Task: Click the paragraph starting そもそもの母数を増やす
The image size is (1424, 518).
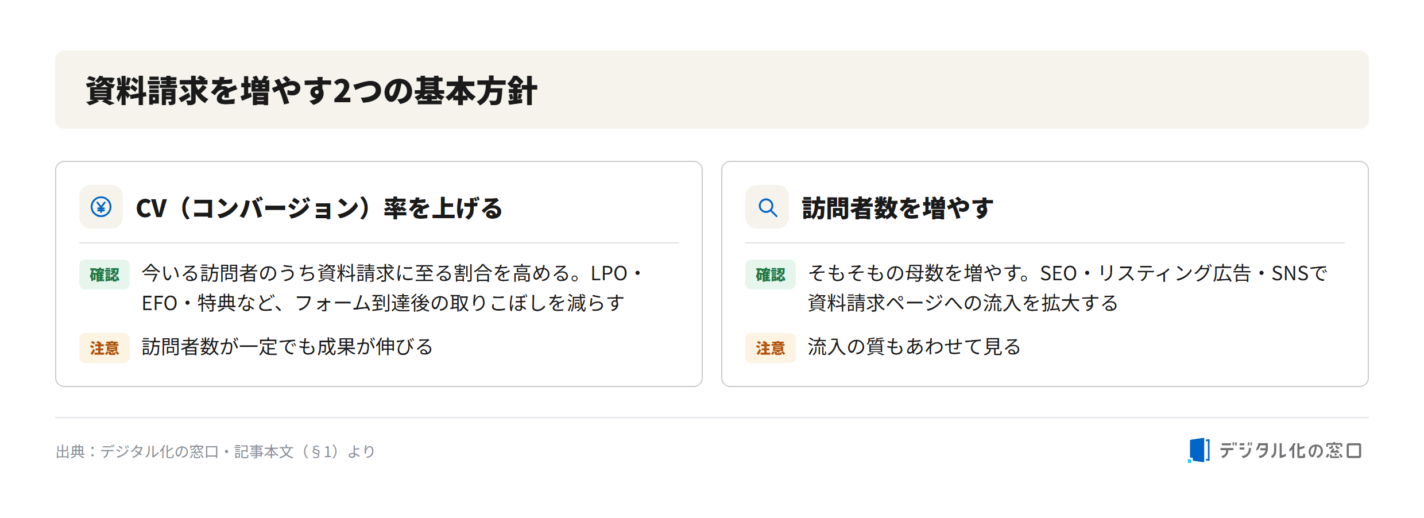Action: click(1067, 288)
